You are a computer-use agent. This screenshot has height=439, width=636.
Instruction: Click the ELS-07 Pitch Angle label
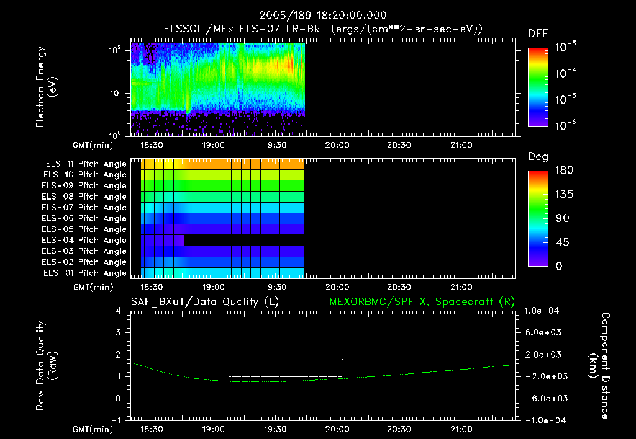click(x=84, y=208)
